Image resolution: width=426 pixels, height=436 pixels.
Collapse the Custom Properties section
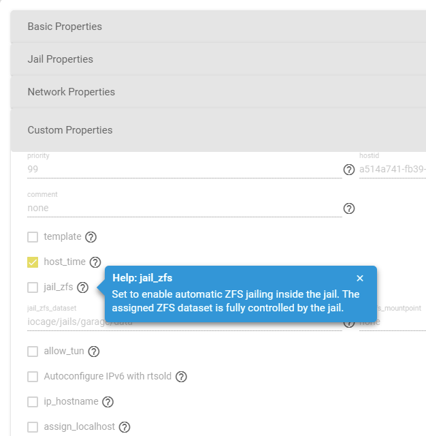70,130
